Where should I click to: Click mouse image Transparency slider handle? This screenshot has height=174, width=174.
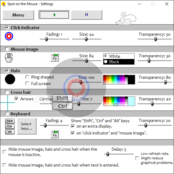tap(149, 60)
